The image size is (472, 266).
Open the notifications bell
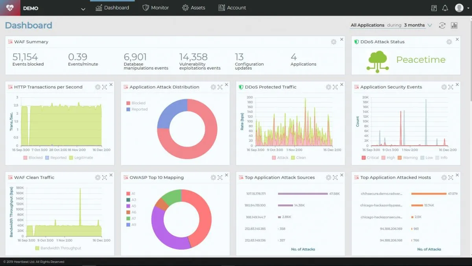point(445,8)
